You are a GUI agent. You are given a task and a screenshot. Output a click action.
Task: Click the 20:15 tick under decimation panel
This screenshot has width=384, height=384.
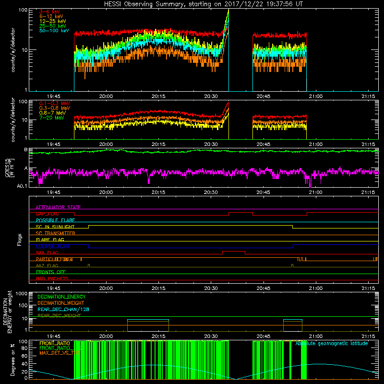[158, 336]
